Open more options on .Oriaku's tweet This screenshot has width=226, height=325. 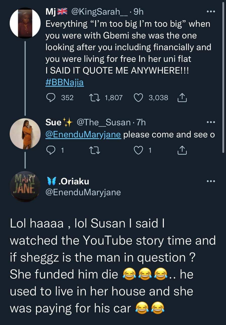(211, 181)
